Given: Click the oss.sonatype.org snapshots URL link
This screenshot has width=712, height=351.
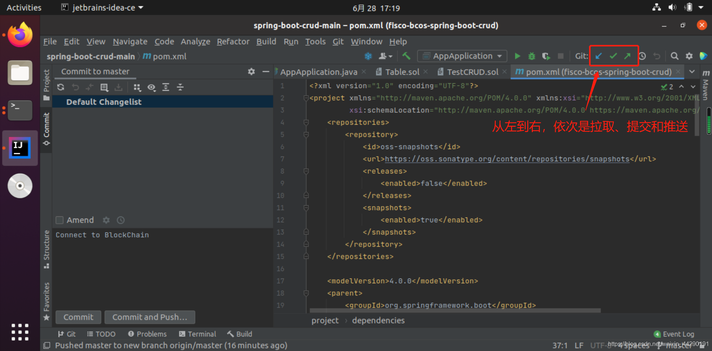Looking at the screenshot, I should (507, 159).
